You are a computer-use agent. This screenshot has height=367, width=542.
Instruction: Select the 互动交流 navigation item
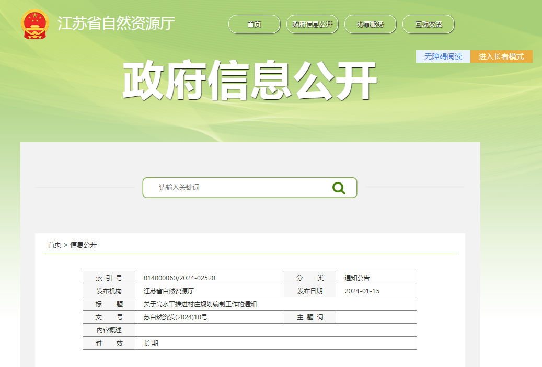pos(428,24)
